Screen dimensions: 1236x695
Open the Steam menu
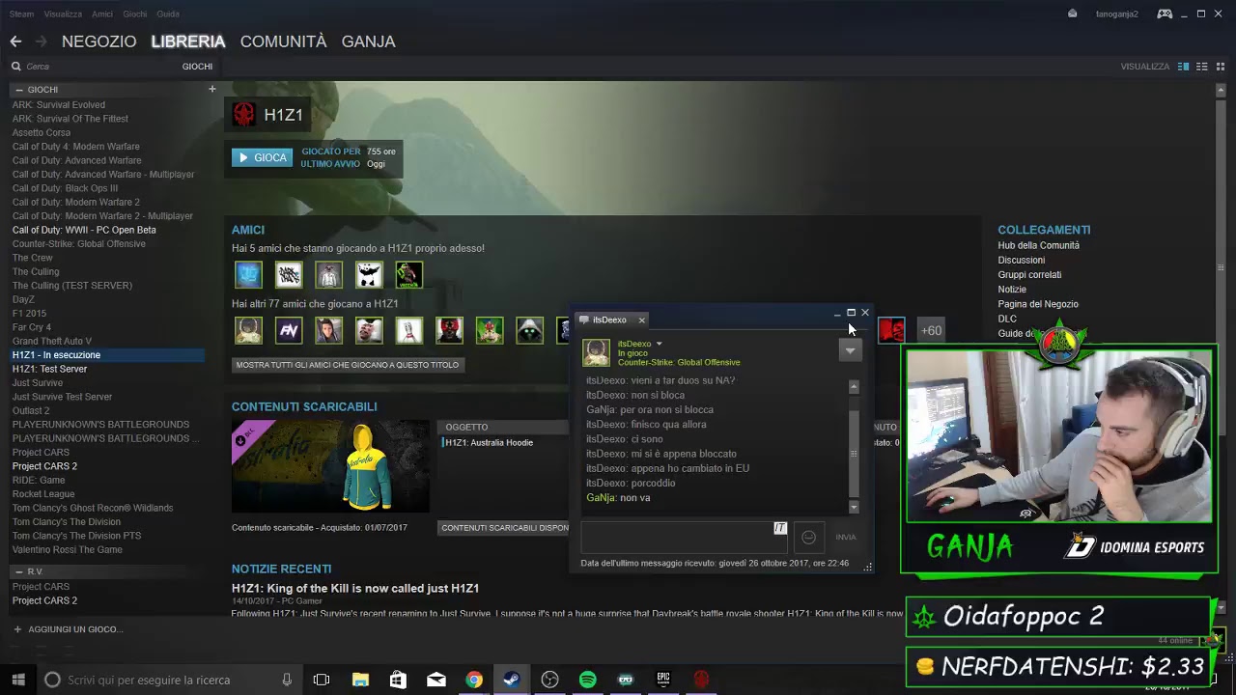[x=21, y=14]
